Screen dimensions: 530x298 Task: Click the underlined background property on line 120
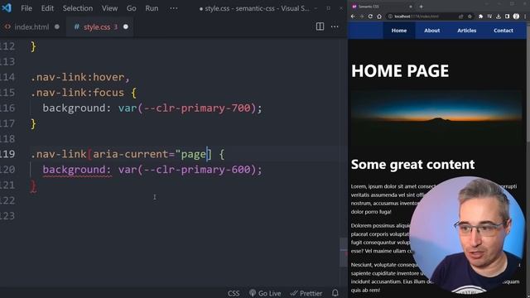pos(77,170)
